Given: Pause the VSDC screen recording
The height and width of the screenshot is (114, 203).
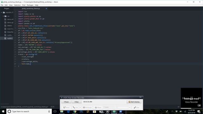Looking at the screenshot, I should 66,102.
